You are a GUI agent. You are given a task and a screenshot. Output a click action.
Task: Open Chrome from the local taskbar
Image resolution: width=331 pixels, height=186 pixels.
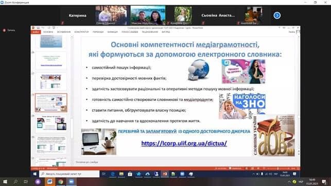[61, 182]
